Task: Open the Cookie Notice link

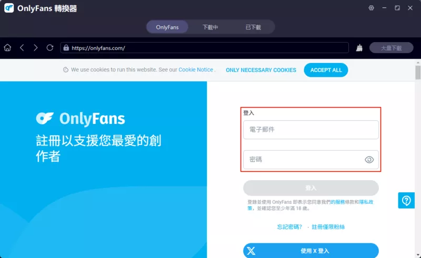Action: click(x=196, y=70)
